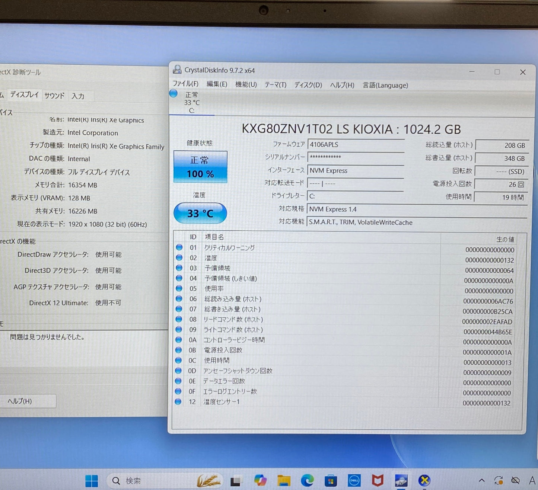Show hidden system tray icons chevron
The height and width of the screenshot is (490, 538).
pyautogui.click(x=481, y=481)
